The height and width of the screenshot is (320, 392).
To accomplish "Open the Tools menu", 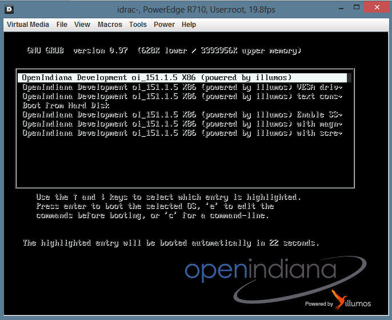I will coord(138,25).
